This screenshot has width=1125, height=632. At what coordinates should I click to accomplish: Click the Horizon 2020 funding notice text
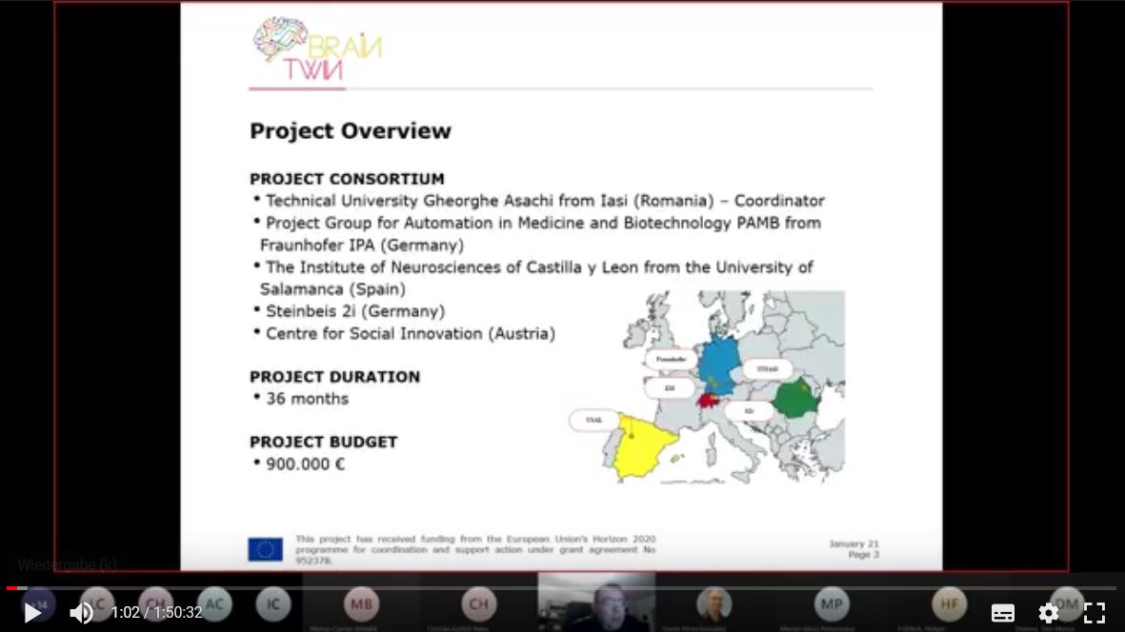pyautogui.click(x=475, y=549)
